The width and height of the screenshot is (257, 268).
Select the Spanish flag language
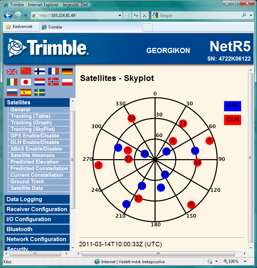[26, 92]
